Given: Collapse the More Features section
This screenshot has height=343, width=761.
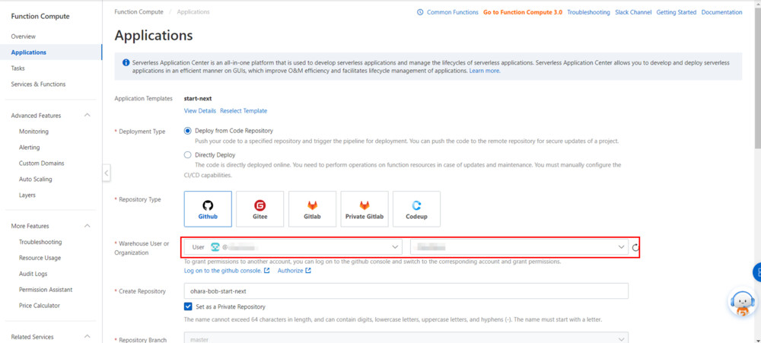Looking at the screenshot, I should click(x=88, y=226).
